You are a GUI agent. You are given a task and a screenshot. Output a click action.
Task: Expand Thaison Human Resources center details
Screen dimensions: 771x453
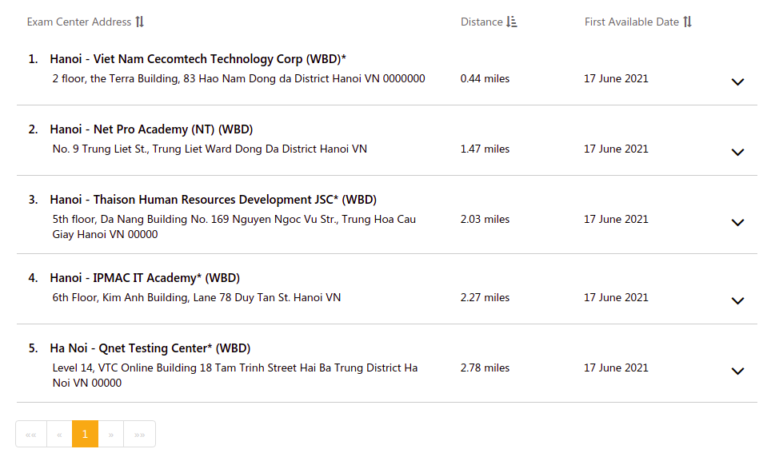737,222
